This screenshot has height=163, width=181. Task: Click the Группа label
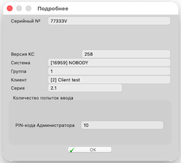[19, 71]
